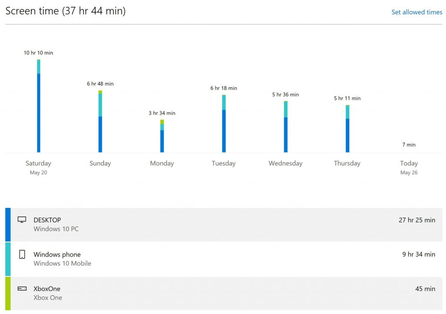Click the XboxOne console icon

[x=22, y=289]
